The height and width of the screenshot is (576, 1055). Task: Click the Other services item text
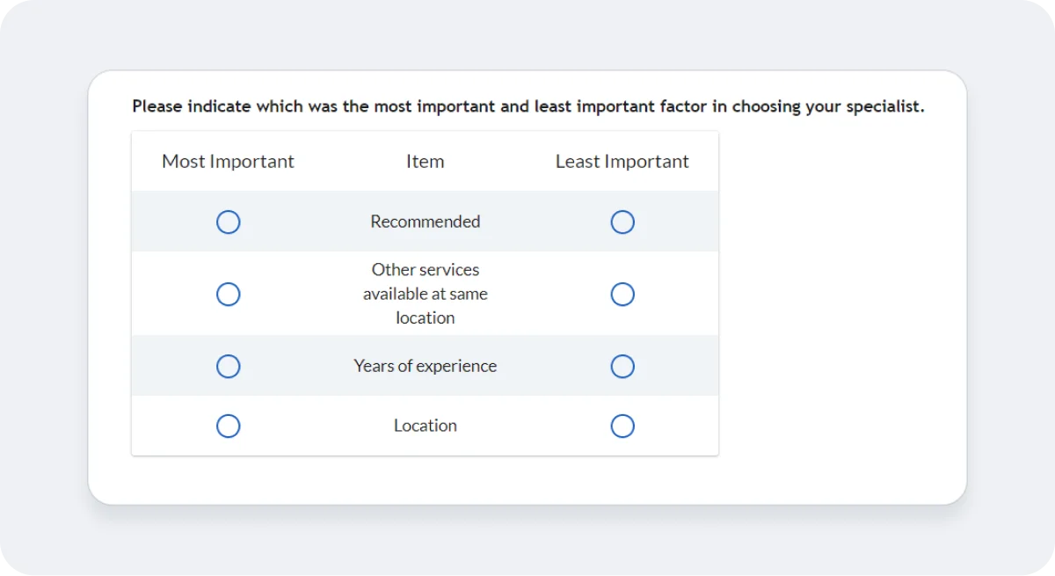(x=425, y=294)
